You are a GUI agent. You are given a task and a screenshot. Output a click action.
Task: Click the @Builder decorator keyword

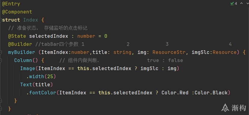point(20,44)
